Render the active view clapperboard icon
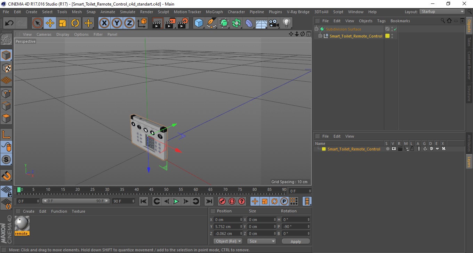The height and width of the screenshot is (253, 473). (158, 23)
